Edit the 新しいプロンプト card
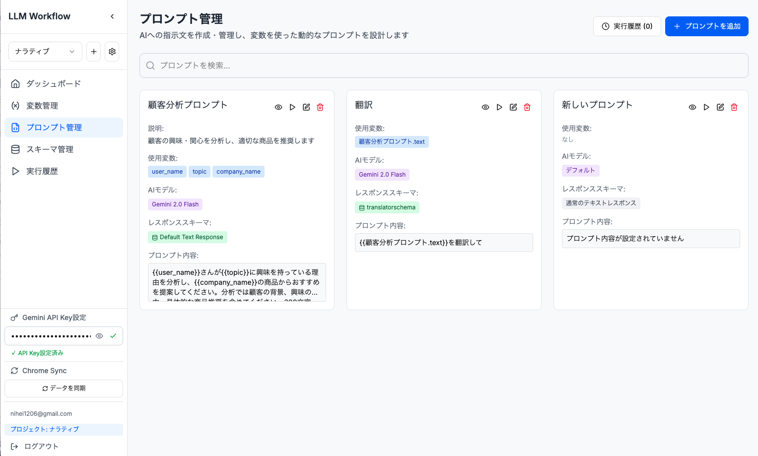The height and width of the screenshot is (456, 758). coord(720,107)
